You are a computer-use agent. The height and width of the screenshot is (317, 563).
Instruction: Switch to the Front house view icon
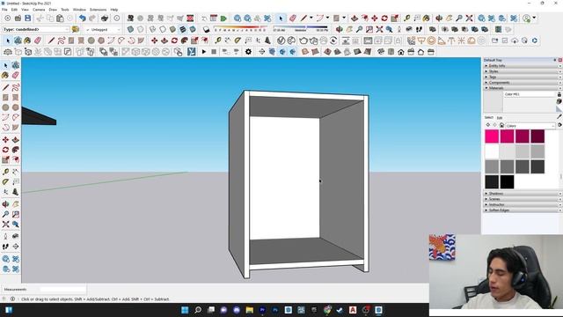click(x=401, y=52)
